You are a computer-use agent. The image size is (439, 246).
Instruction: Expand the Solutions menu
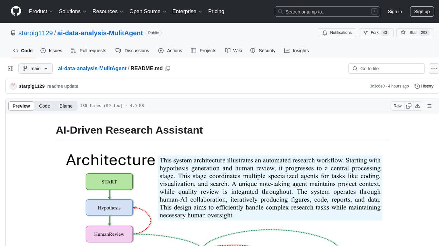pos(73,11)
